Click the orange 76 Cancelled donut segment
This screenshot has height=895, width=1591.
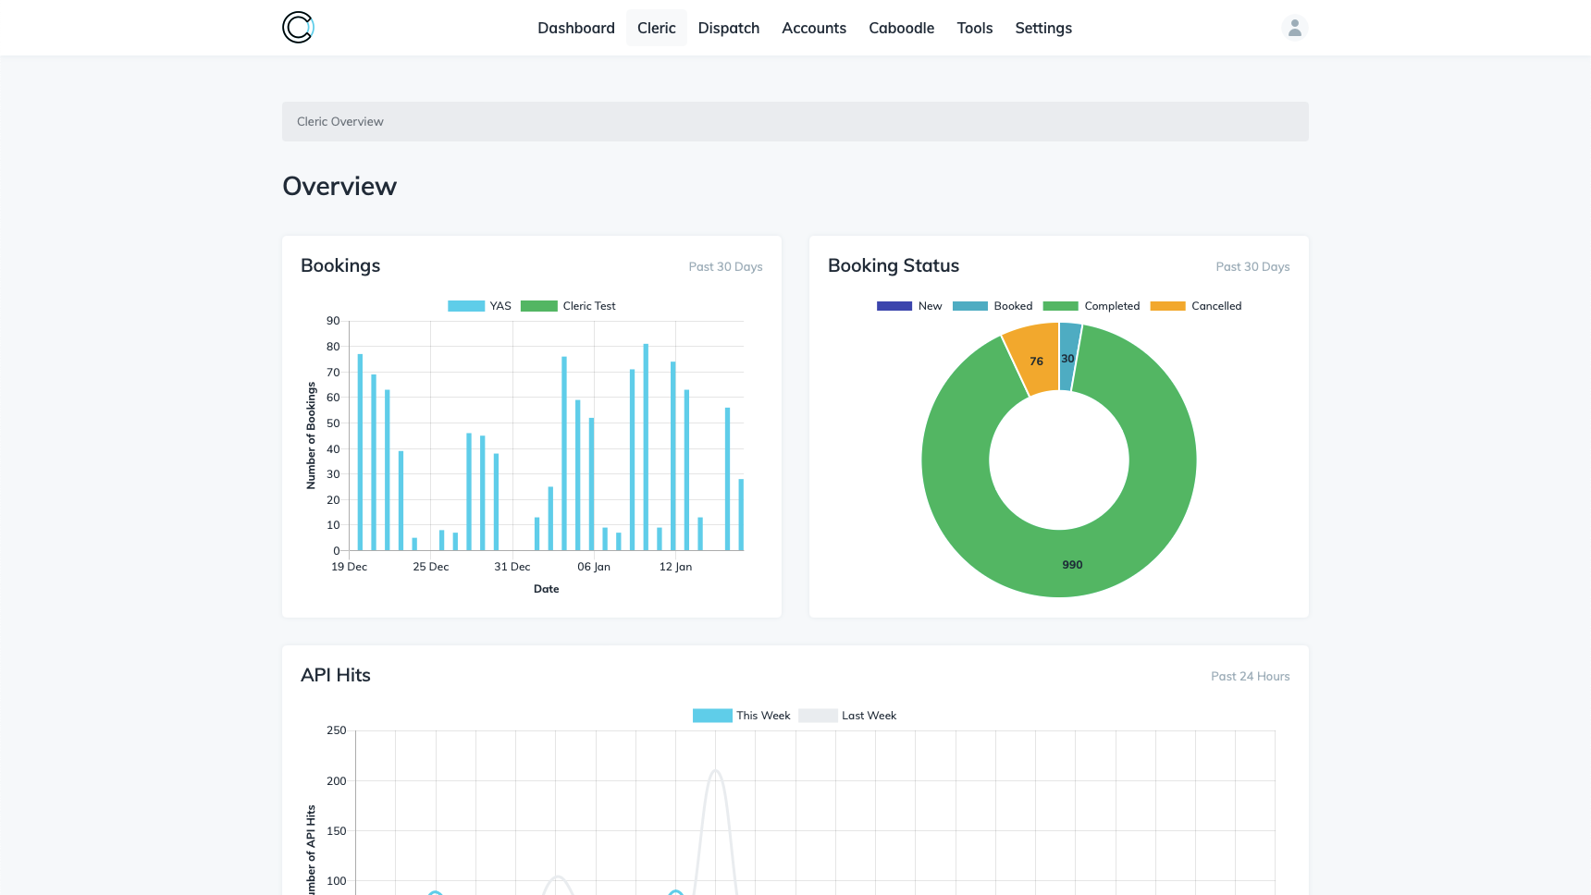coord(1034,360)
